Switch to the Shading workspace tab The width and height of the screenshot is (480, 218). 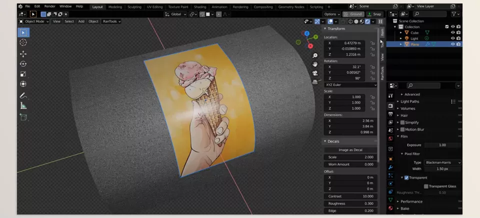[200, 7]
